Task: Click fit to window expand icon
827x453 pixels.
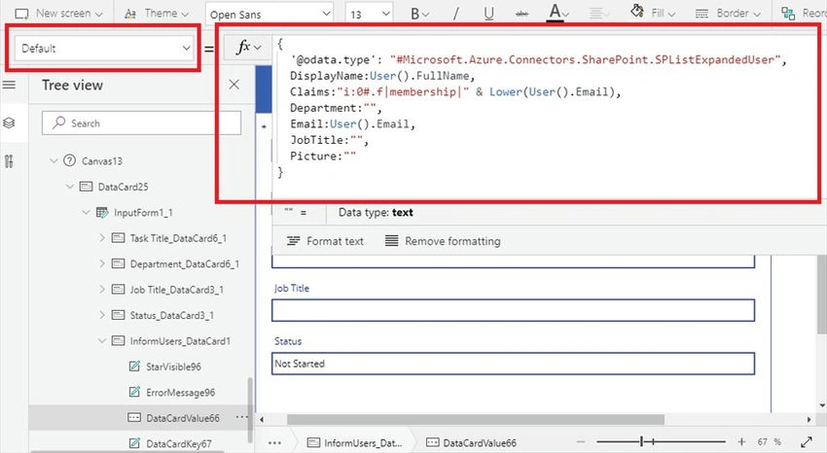Action: (x=807, y=442)
